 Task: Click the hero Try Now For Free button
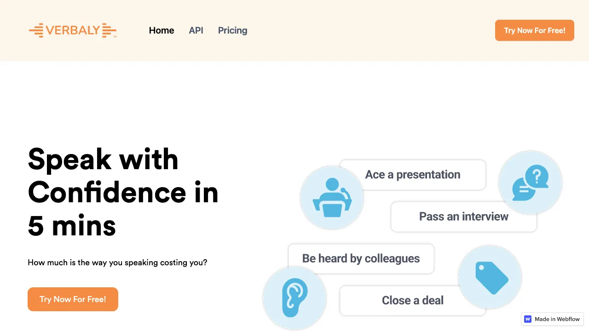pyautogui.click(x=73, y=299)
